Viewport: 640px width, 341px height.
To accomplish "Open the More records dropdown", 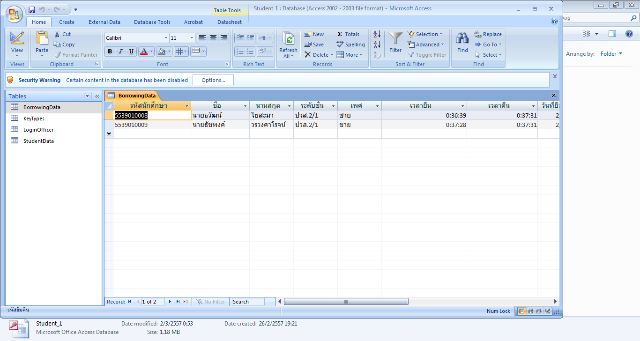I will click(350, 55).
